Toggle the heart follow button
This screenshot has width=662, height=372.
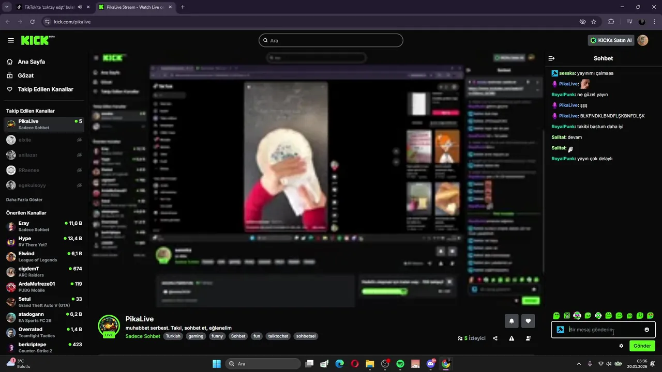[x=528, y=321]
